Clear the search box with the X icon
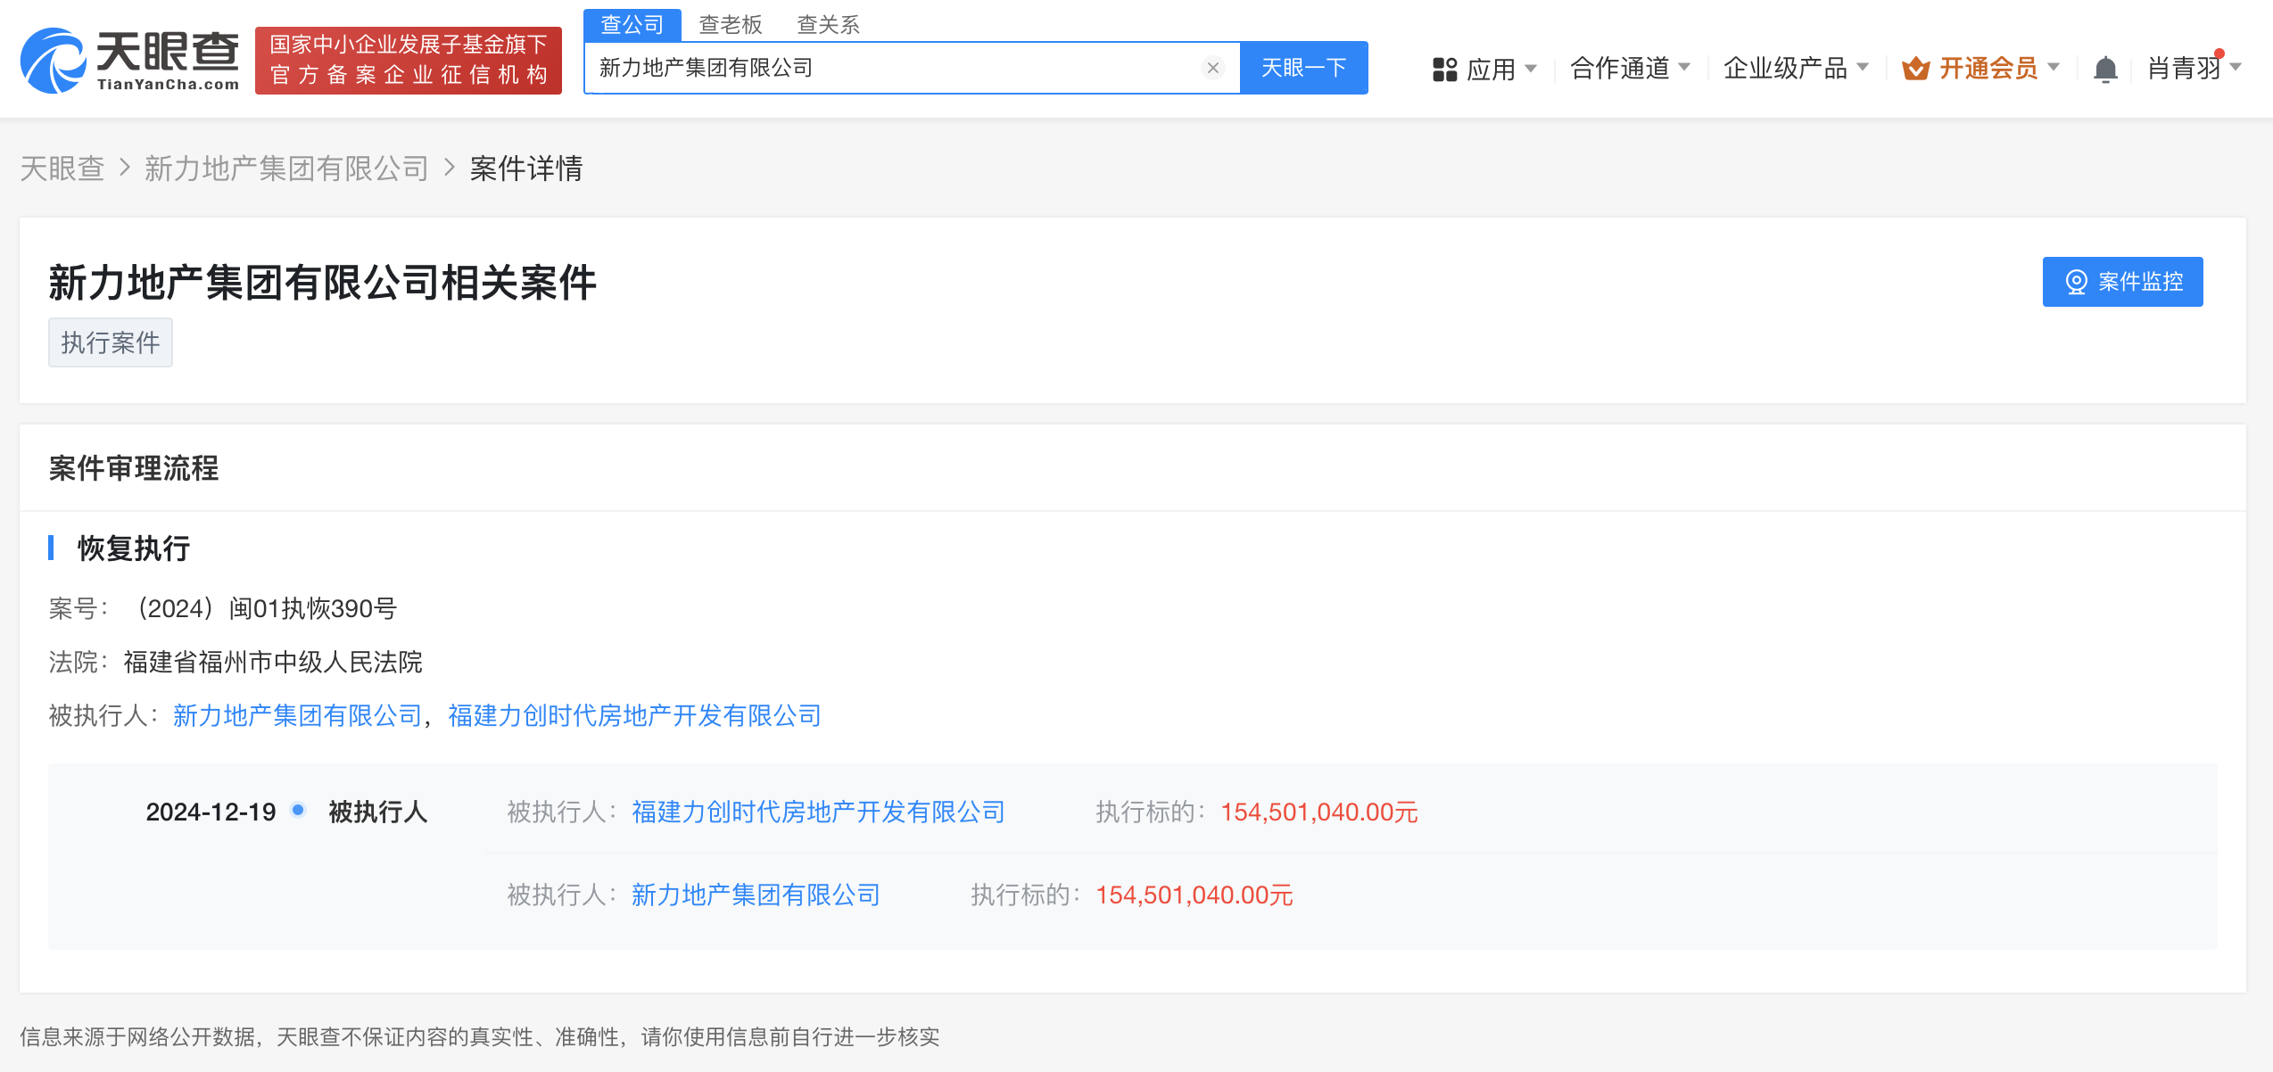This screenshot has width=2273, height=1072. [x=1212, y=68]
